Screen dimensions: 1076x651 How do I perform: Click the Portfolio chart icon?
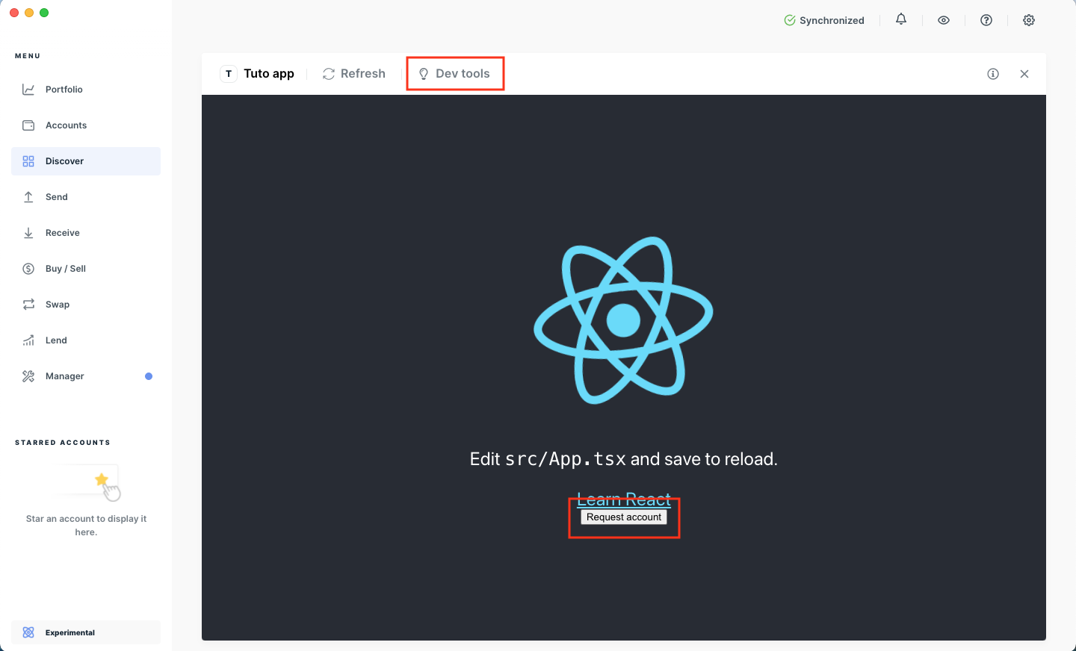28,90
